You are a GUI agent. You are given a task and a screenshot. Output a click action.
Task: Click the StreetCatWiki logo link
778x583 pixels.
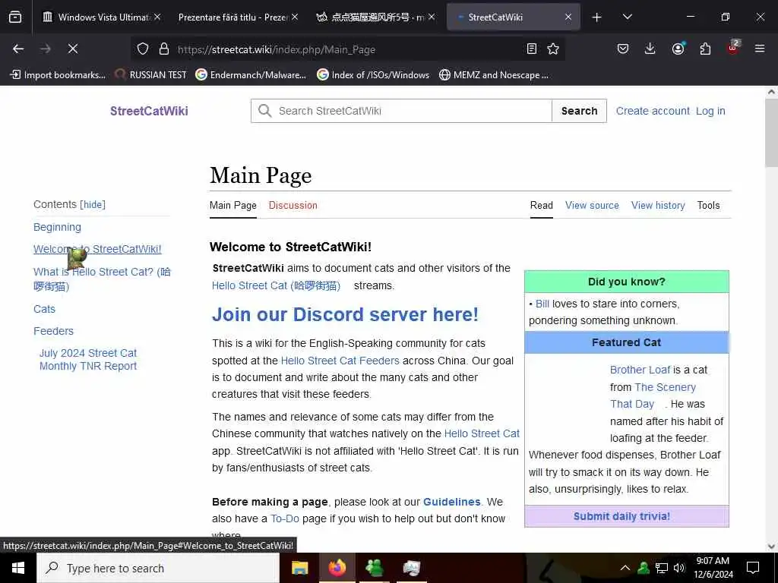click(x=149, y=111)
